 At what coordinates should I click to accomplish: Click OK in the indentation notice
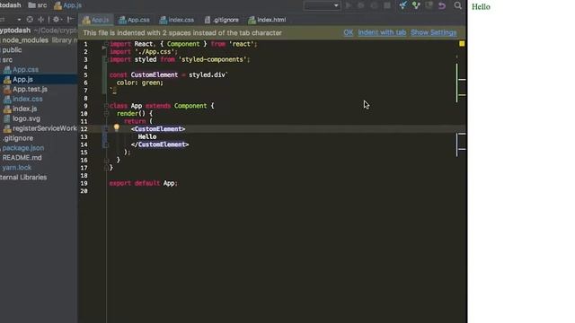tap(349, 32)
